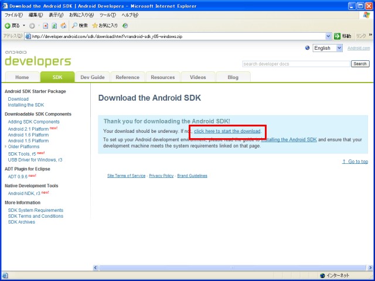Expand the Older Platforms section
Screen dimensions: 375x281
6,146
